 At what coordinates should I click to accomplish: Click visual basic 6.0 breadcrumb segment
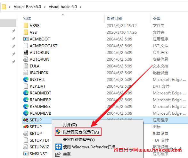tap(63, 7)
